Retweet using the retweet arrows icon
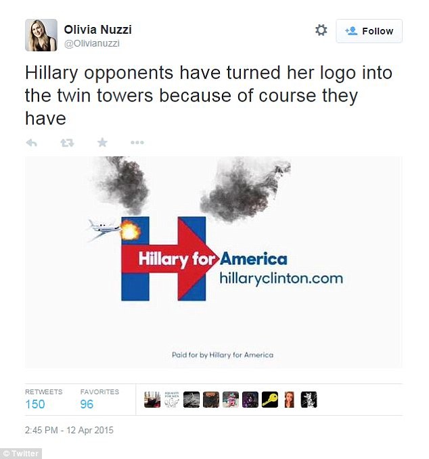Viewport: 429px width, 459px height. (x=67, y=143)
